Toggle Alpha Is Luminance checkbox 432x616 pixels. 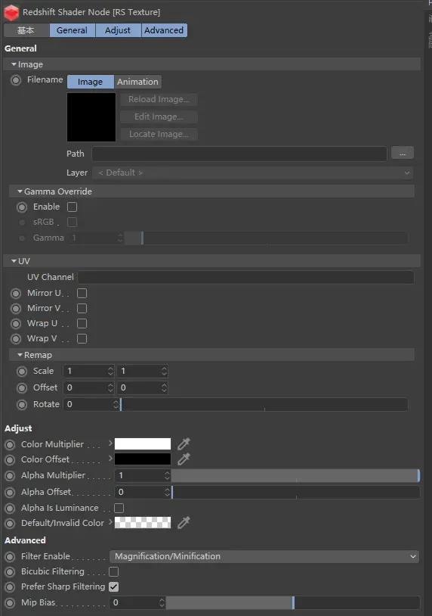click(x=119, y=508)
